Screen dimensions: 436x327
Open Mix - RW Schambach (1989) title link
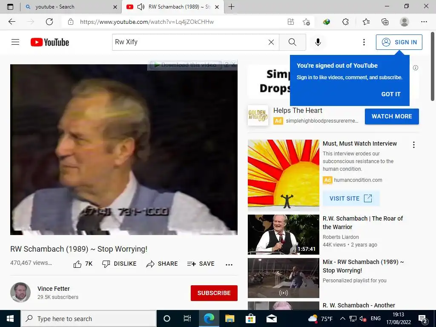click(363, 266)
